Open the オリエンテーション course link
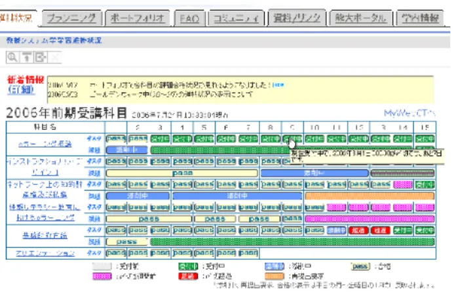 pyautogui.click(x=45, y=253)
